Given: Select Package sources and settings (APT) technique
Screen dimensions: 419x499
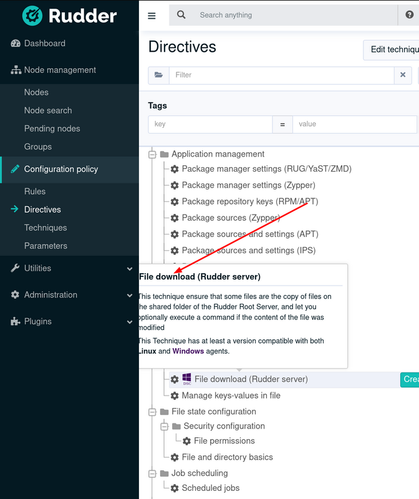Looking at the screenshot, I should [250, 235].
